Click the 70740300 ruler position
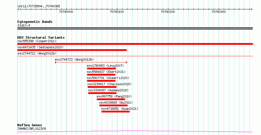Screen dimensions: 261x135 pyautogui.click(x=218, y=12)
